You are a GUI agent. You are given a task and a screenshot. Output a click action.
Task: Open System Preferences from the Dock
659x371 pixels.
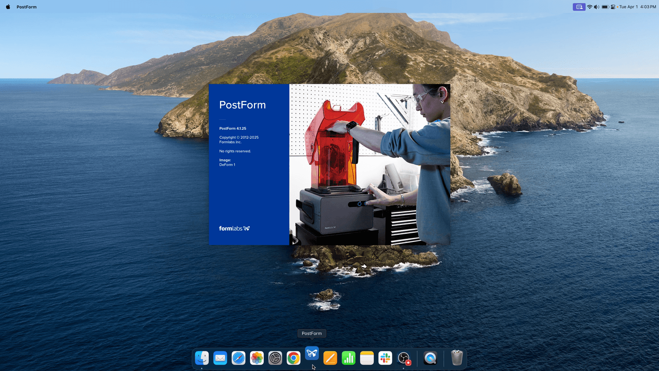point(275,358)
